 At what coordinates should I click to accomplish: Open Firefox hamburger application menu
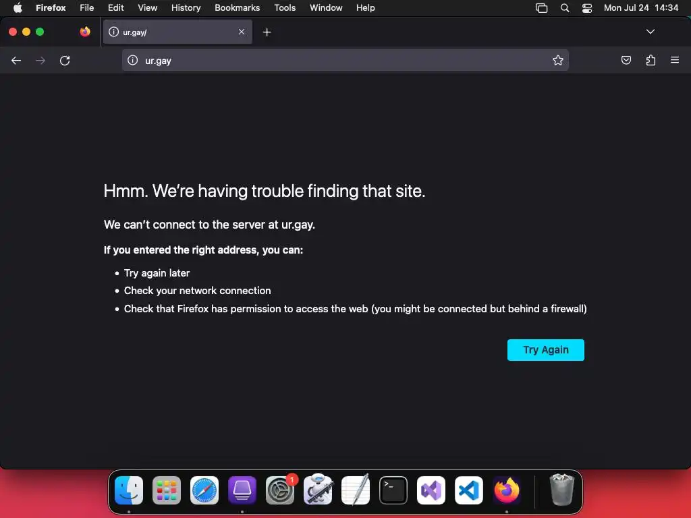[x=675, y=60]
